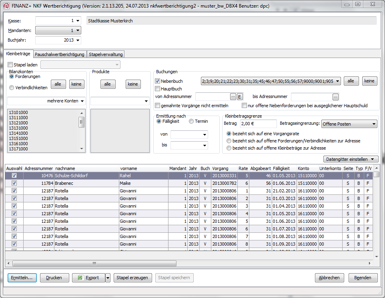Click alle in Buchungen section
This screenshot has height=298, width=385.
coord(351,81)
